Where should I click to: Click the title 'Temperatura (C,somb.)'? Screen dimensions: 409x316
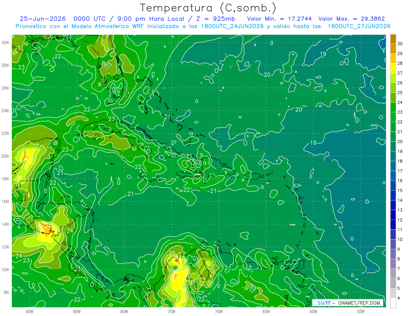tap(208, 8)
